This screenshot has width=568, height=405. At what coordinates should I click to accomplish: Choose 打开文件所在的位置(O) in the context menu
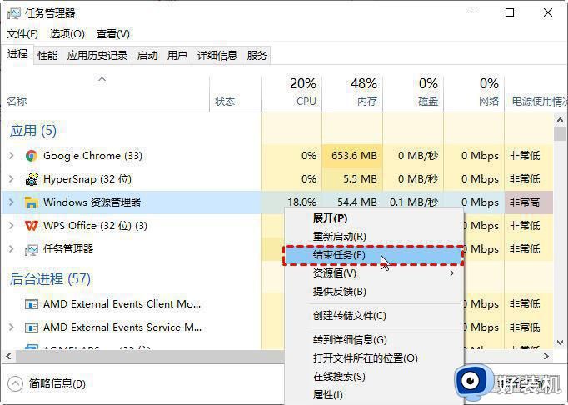point(373,358)
